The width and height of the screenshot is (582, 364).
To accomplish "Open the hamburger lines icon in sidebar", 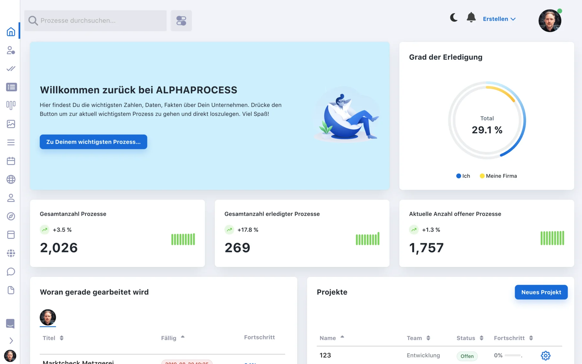I will coord(11,142).
